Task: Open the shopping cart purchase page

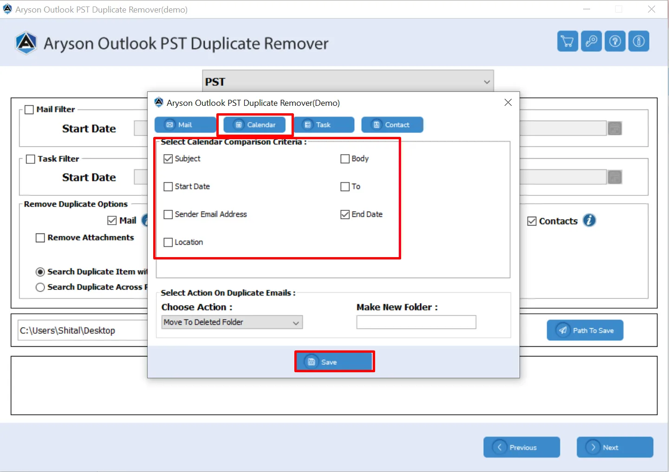Action: tap(567, 41)
